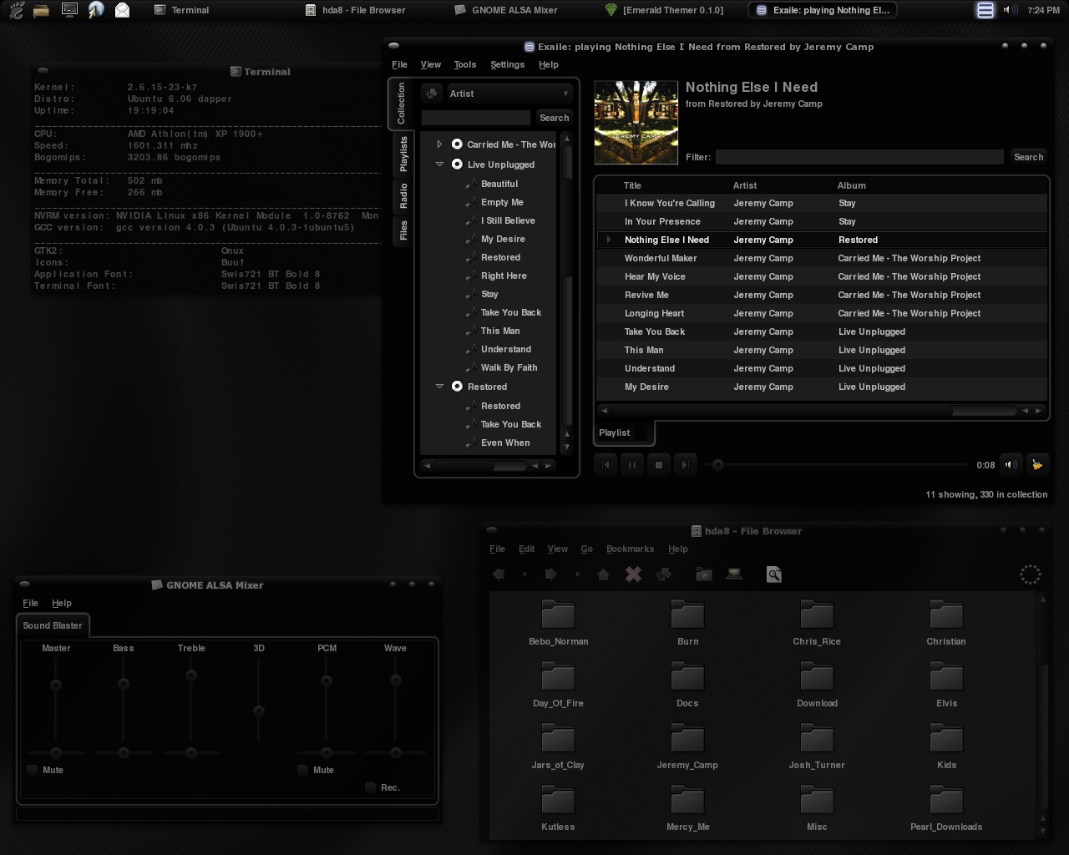This screenshot has width=1069, height=855.
Task: Open the Jars_of_Clay folder icon
Action: point(558,739)
